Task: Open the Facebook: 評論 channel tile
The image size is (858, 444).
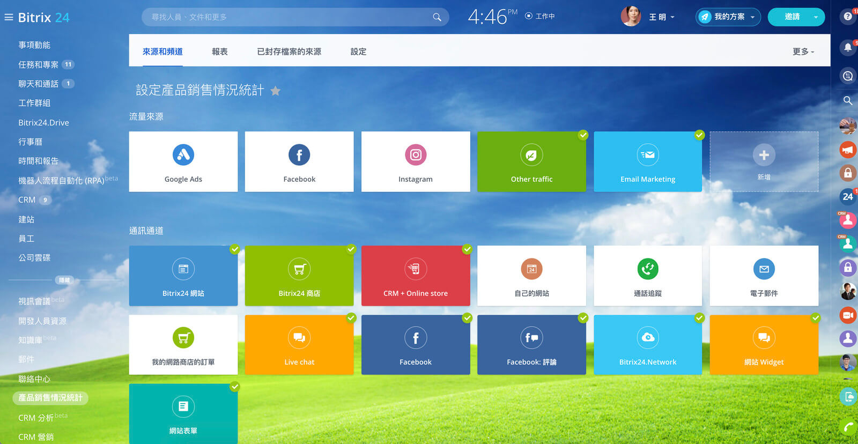Action: pyautogui.click(x=531, y=344)
